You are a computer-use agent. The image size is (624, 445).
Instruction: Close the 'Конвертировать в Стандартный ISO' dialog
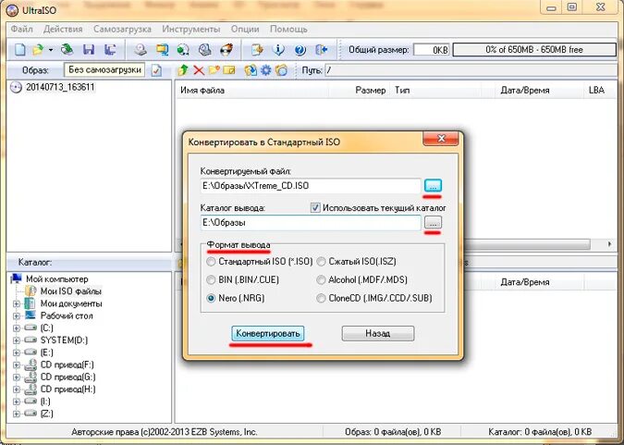pyautogui.click(x=441, y=139)
